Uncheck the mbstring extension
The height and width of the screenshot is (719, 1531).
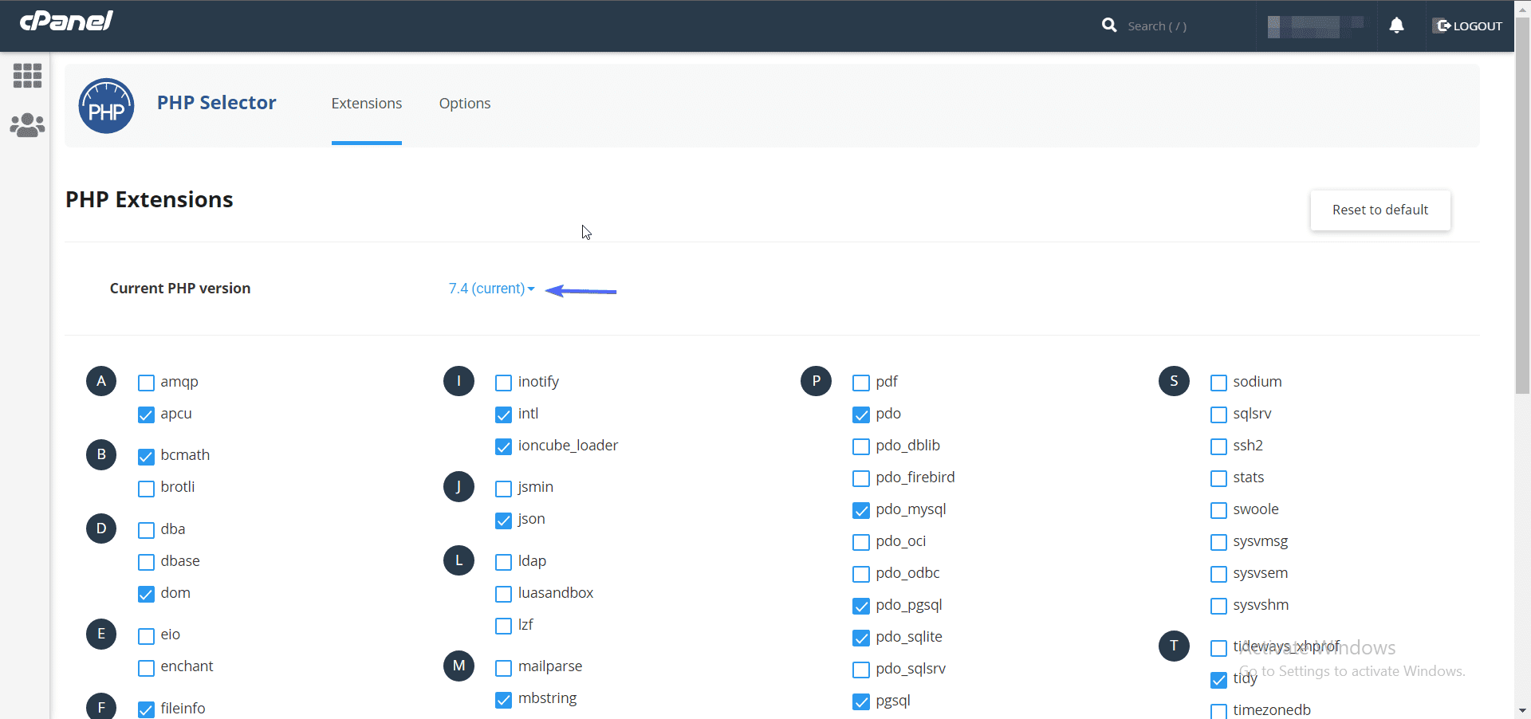[503, 699]
